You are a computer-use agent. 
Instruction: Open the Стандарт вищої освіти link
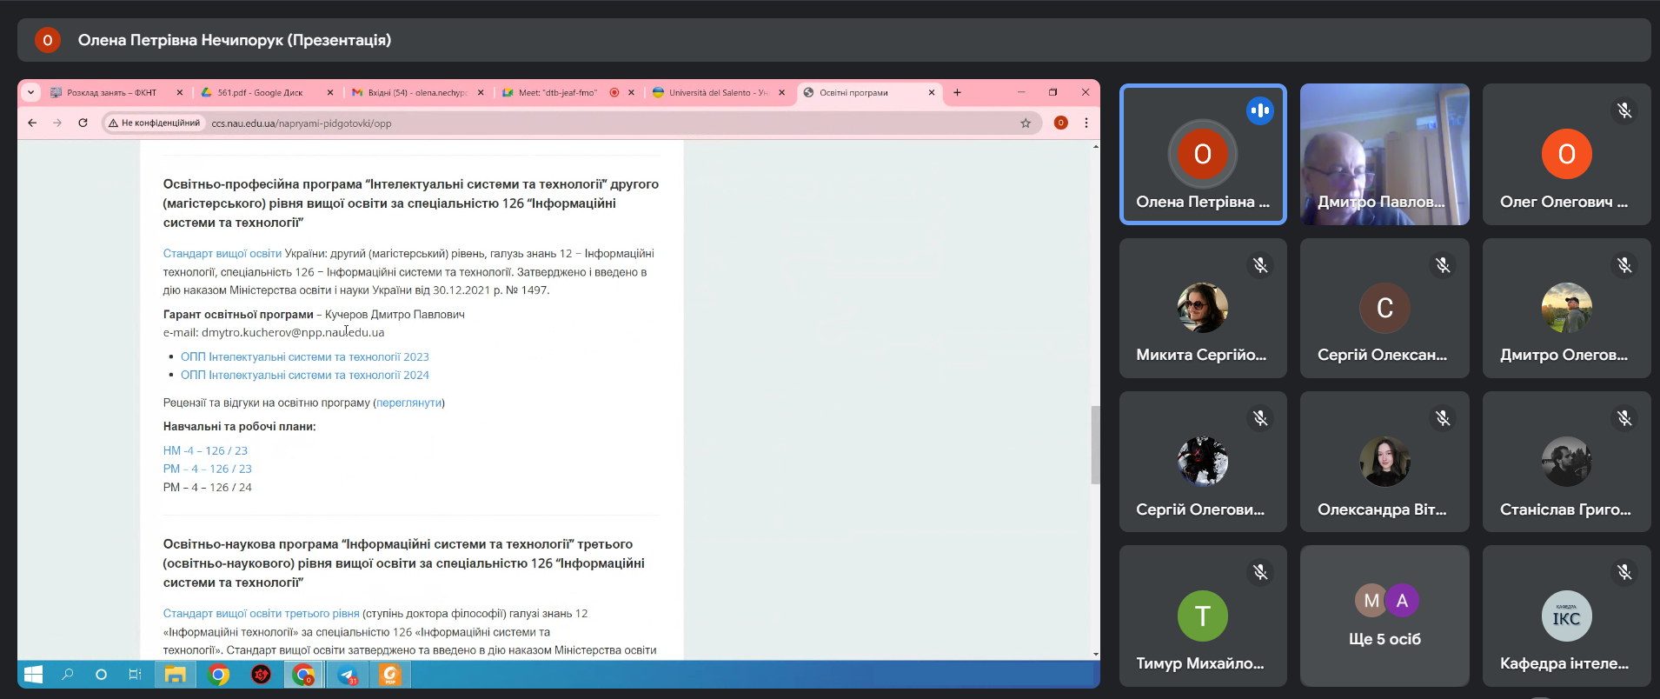point(222,254)
